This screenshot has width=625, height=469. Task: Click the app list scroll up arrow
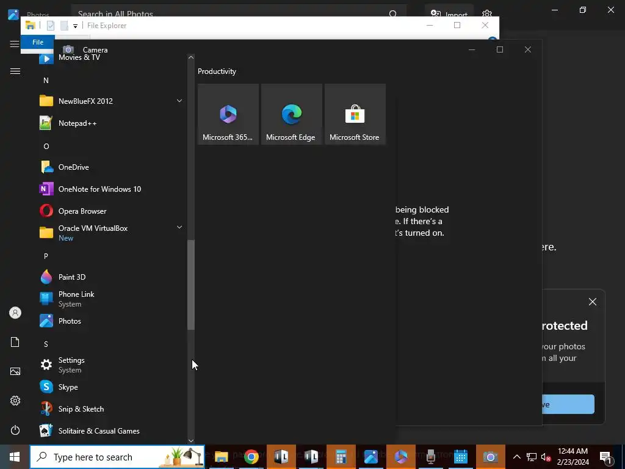191,57
